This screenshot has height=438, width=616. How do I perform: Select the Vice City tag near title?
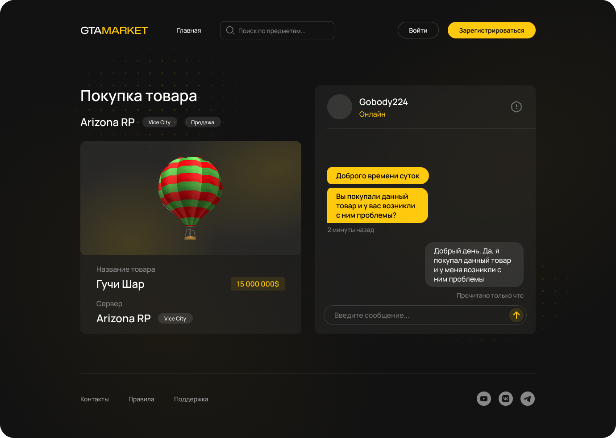click(x=159, y=122)
